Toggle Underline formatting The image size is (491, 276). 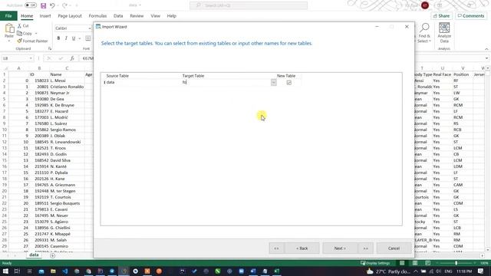[74, 38]
